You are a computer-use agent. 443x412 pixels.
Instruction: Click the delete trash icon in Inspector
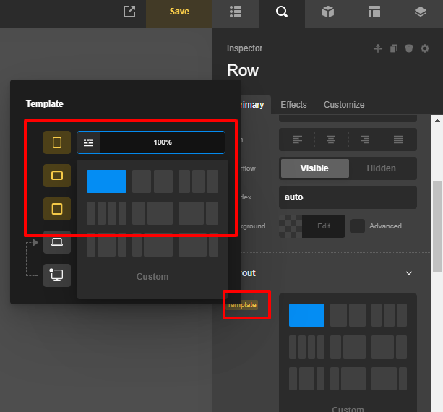point(409,48)
